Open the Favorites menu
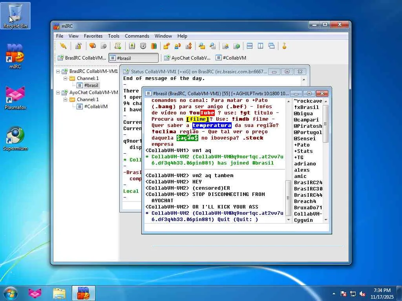The height and width of the screenshot is (301, 402). [93, 36]
